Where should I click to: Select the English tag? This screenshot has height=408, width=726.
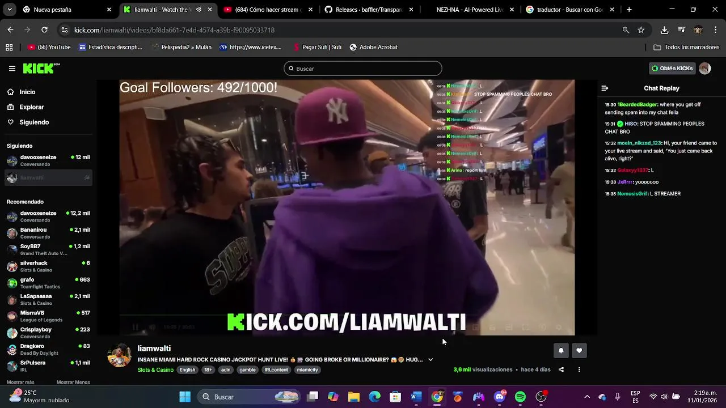coord(187,370)
